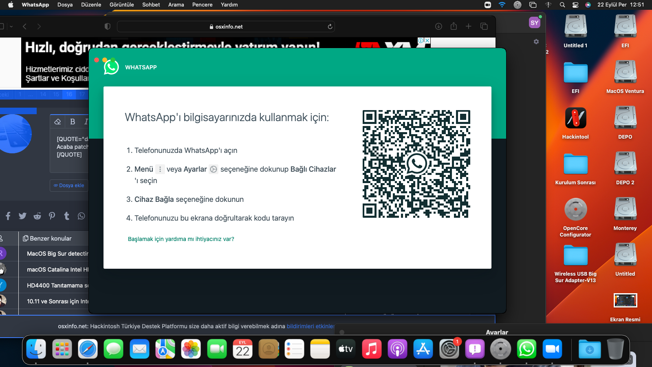This screenshot has height=367, width=652.
Task: Click the WhatsApp icon in the Dock
Action: point(526,349)
